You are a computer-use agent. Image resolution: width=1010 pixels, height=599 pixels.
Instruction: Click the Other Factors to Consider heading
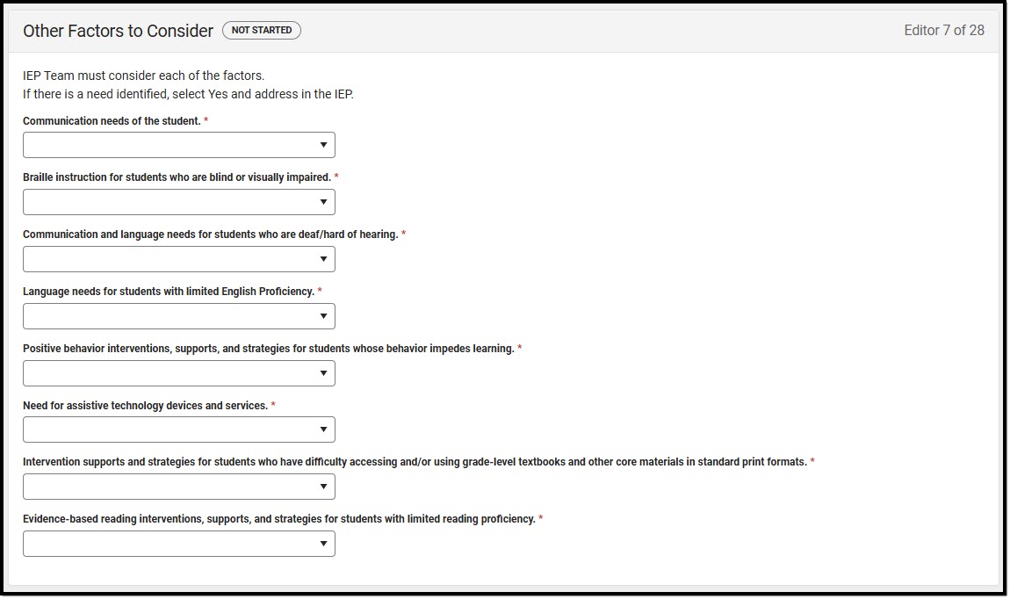tap(118, 31)
